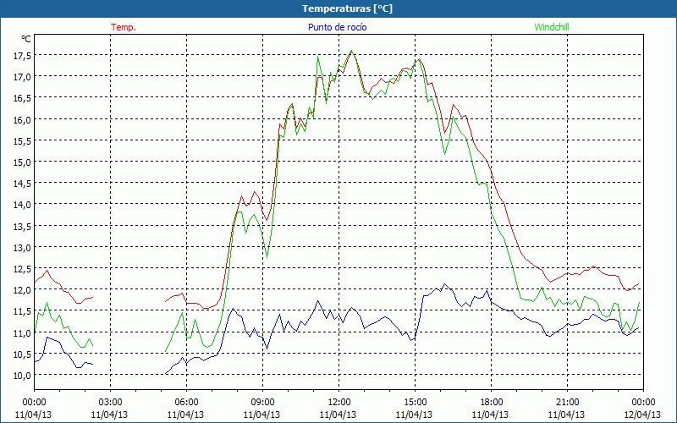Screen dimensions: 677x423
Task: Click the 13,5 y-axis value
Action: coord(22,226)
